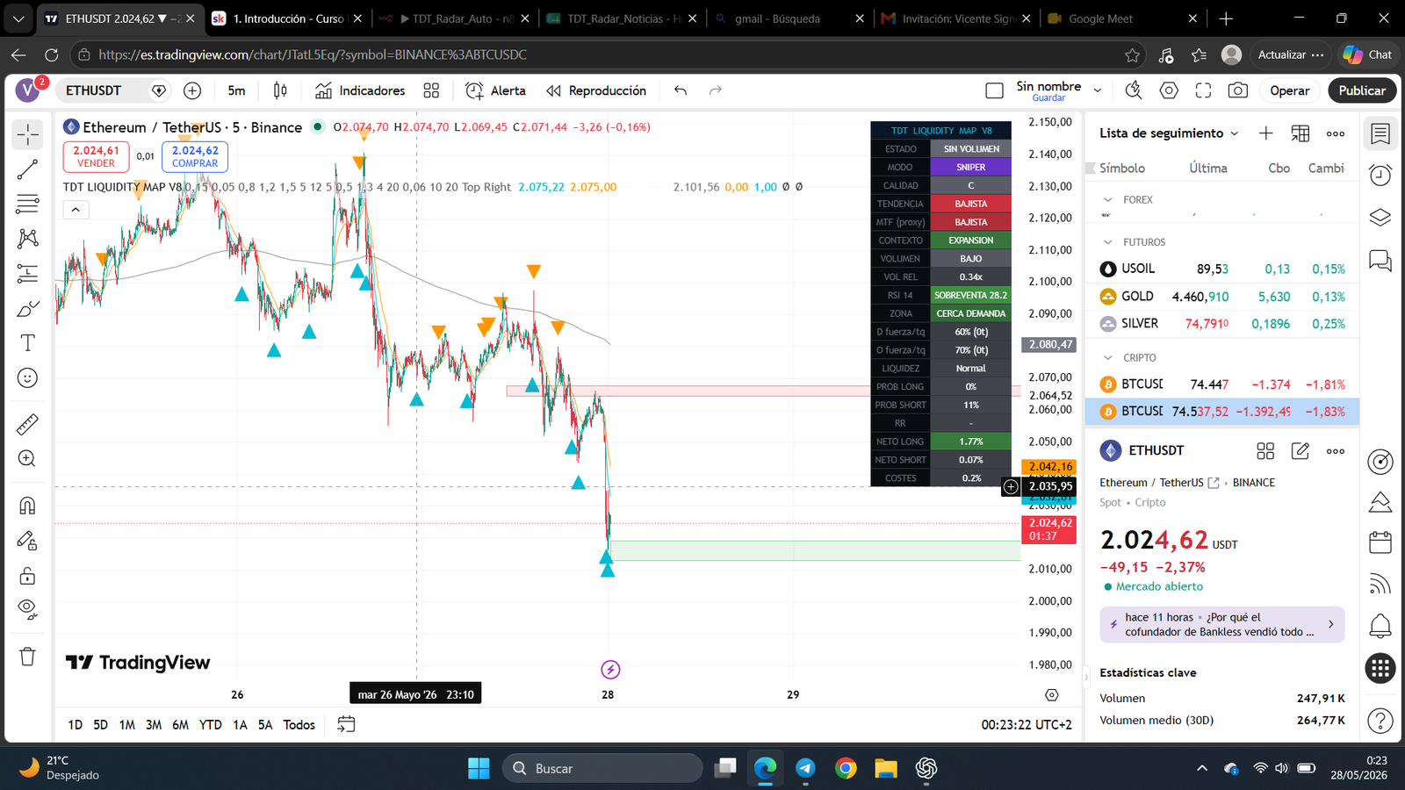The width and height of the screenshot is (1405, 790).
Task: Open the object tree layers panel
Action: [1380, 217]
